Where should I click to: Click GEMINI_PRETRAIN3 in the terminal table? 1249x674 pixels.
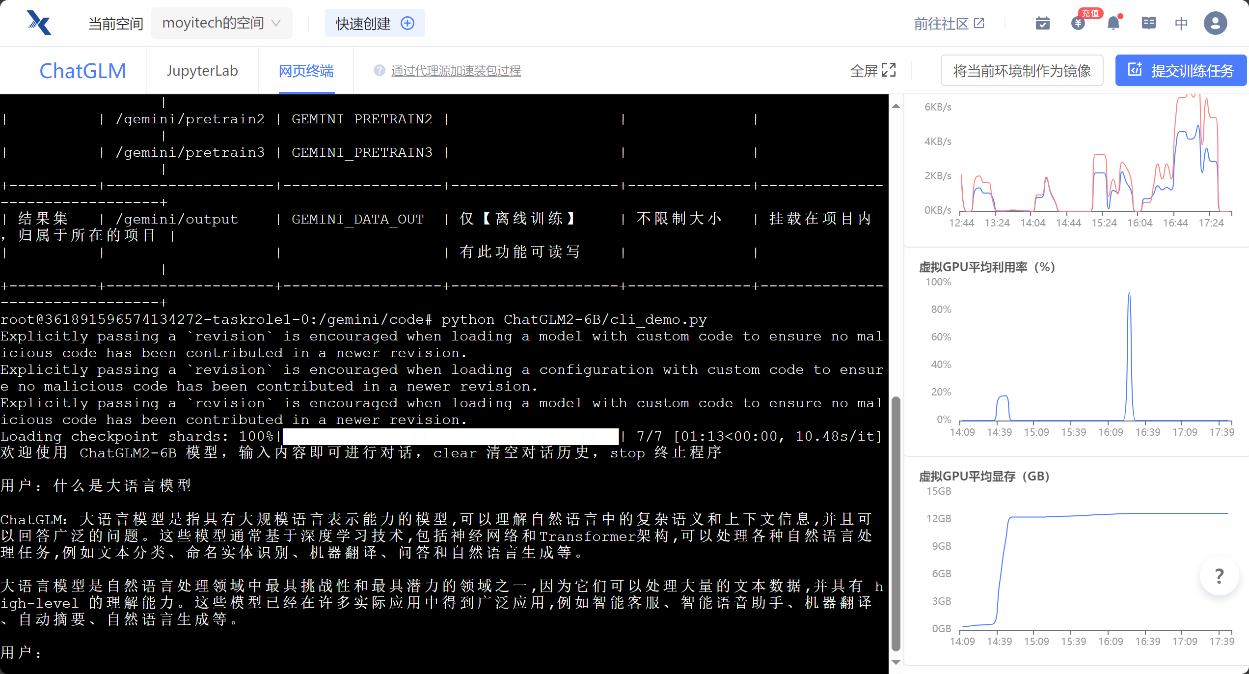tap(362, 152)
